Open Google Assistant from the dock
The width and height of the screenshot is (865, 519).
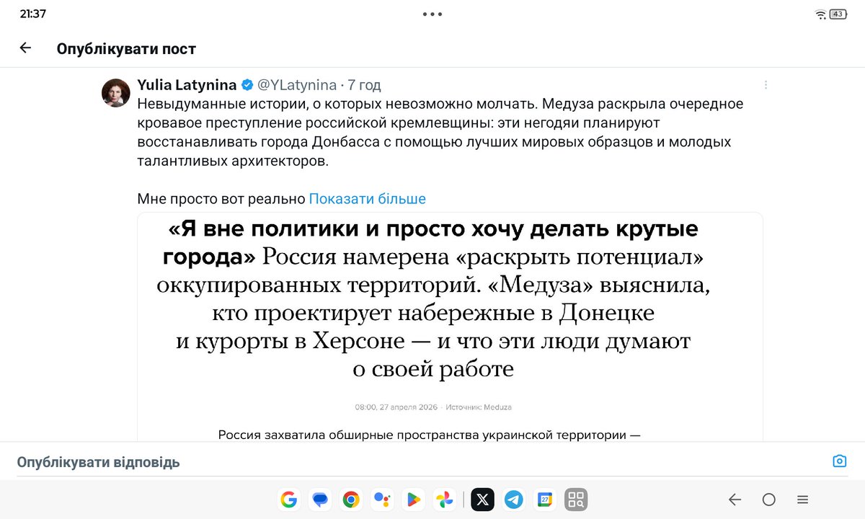pos(382,500)
